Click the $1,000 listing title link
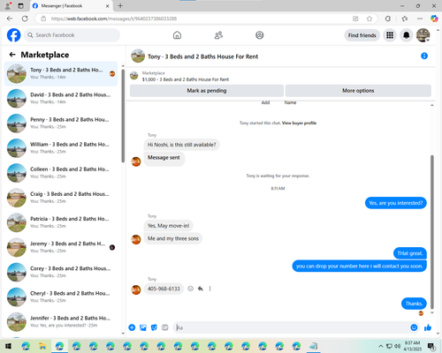The width and height of the screenshot is (442, 353). [x=186, y=79]
